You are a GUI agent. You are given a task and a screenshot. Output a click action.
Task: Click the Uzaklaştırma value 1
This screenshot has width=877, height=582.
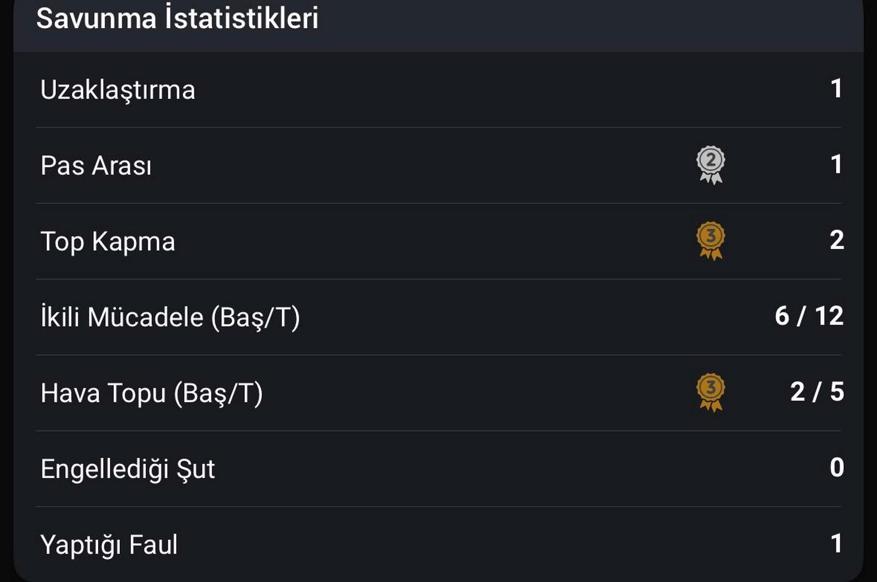click(x=837, y=89)
